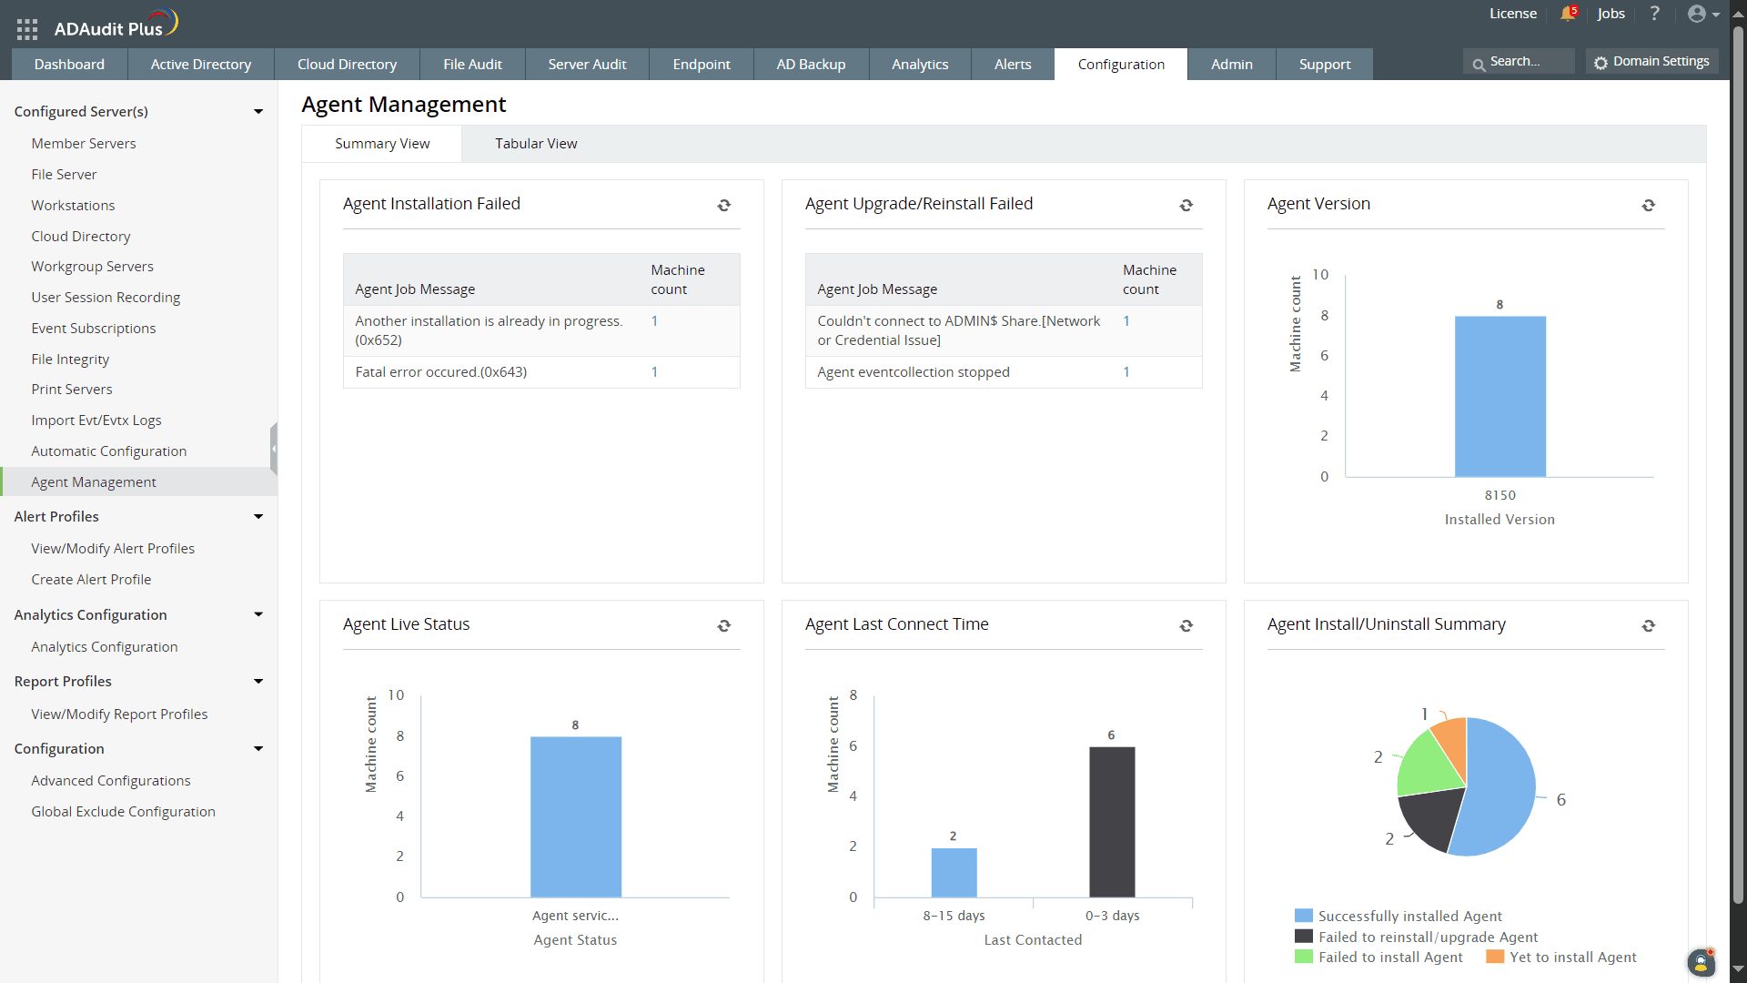Select Global Exclude Configuration in sidebar

pyautogui.click(x=123, y=811)
